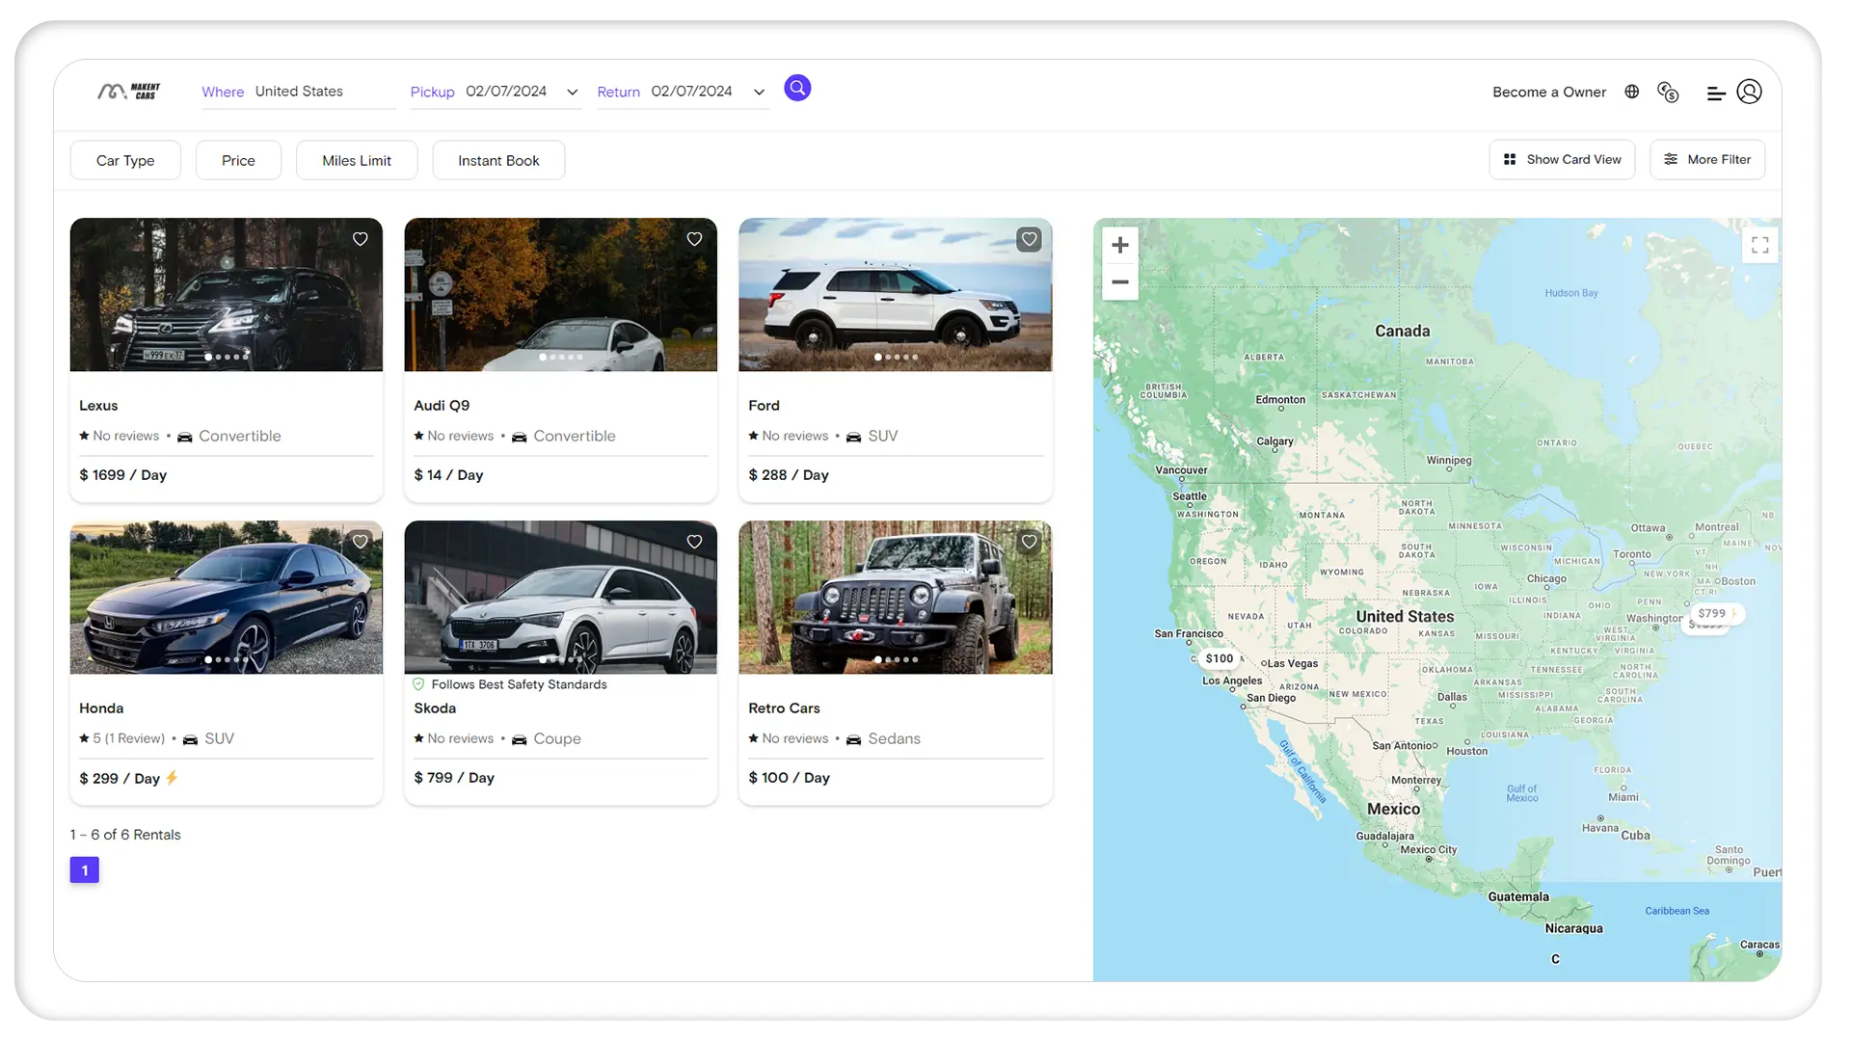Open the Honda car photo
The width and height of the screenshot is (1851, 1041).
tap(227, 598)
